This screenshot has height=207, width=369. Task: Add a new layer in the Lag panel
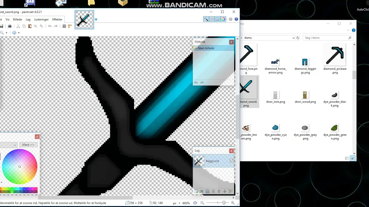point(196,191)
